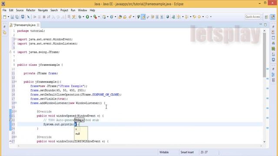Click the New file toolbar icon
Screen dimensions: 278x156
pyautogui.click(x=5, y=17)
